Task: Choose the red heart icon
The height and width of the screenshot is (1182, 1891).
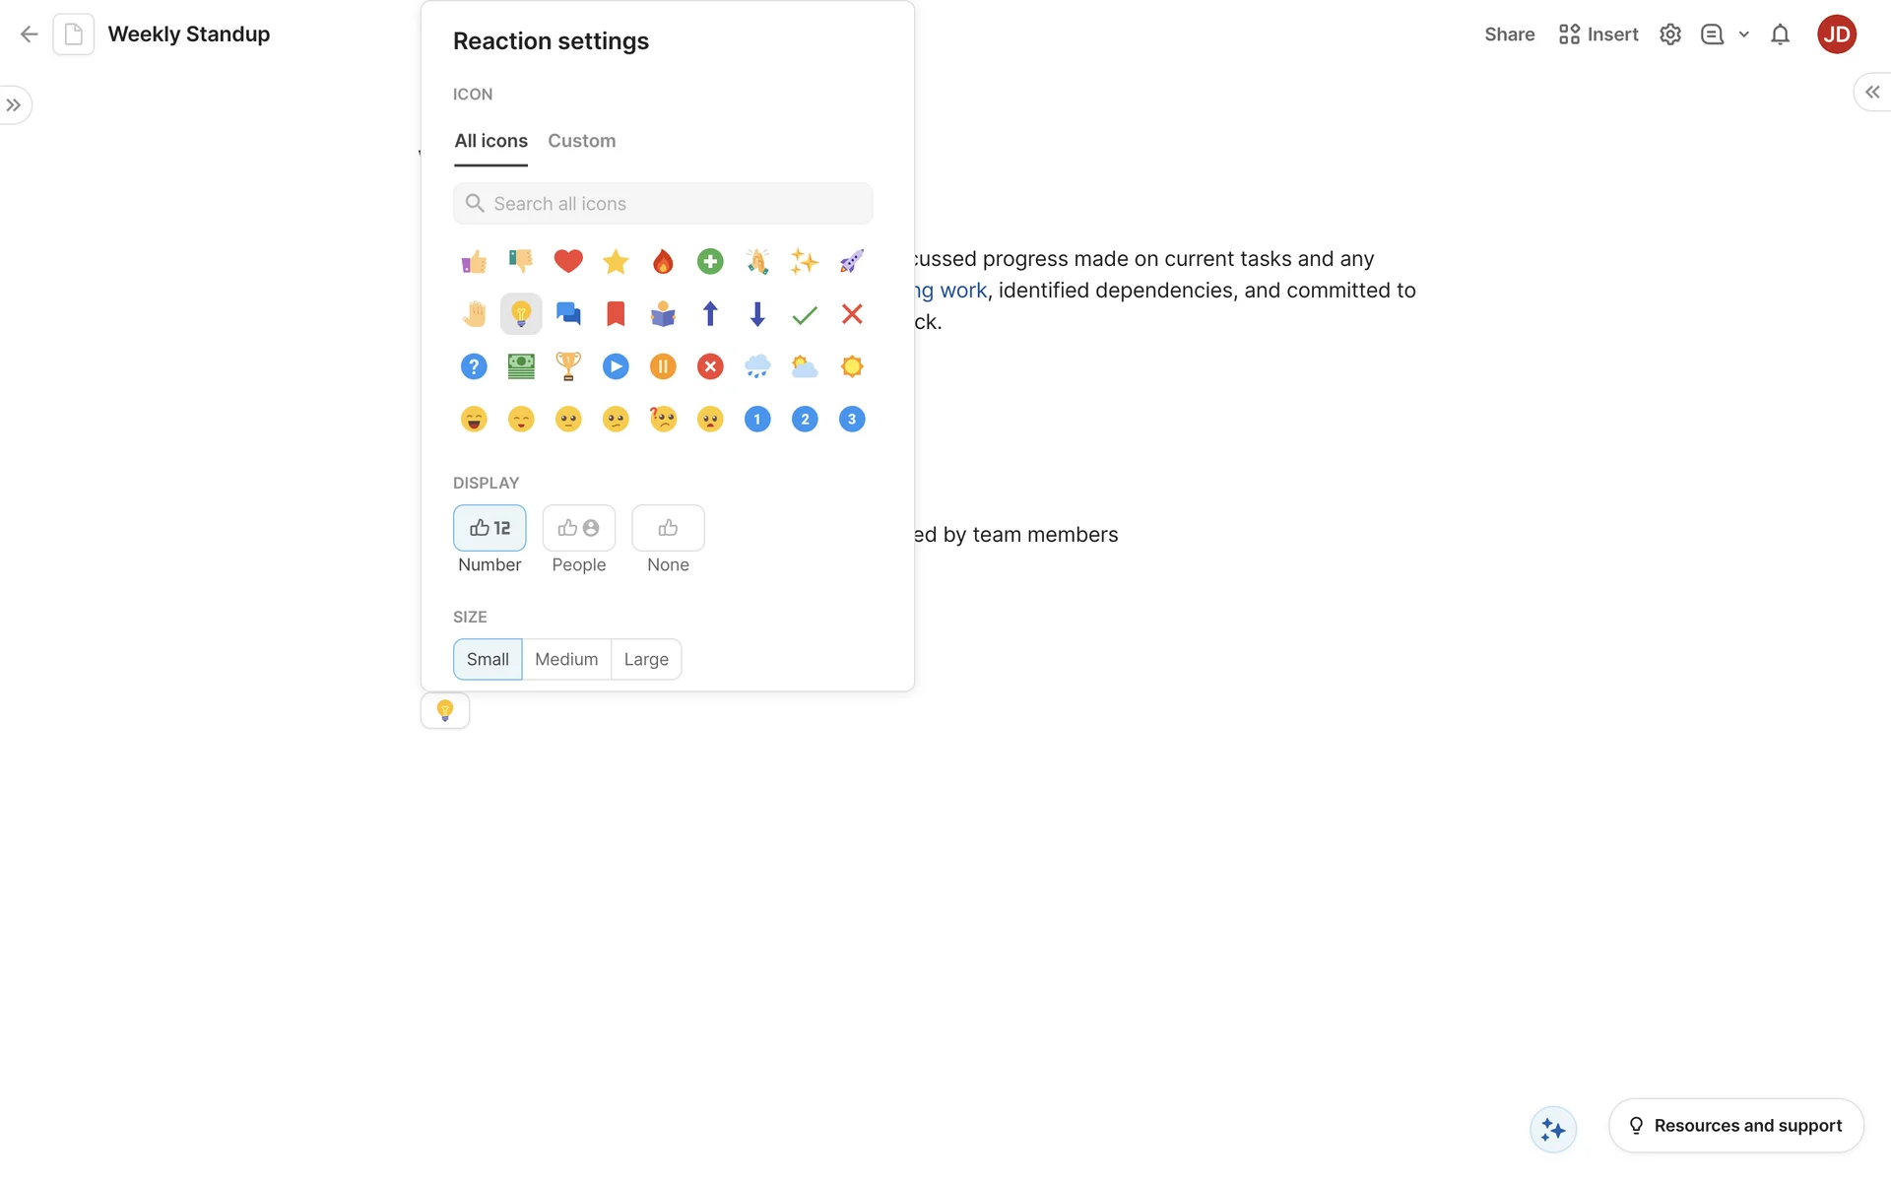Action: [568, 261]
